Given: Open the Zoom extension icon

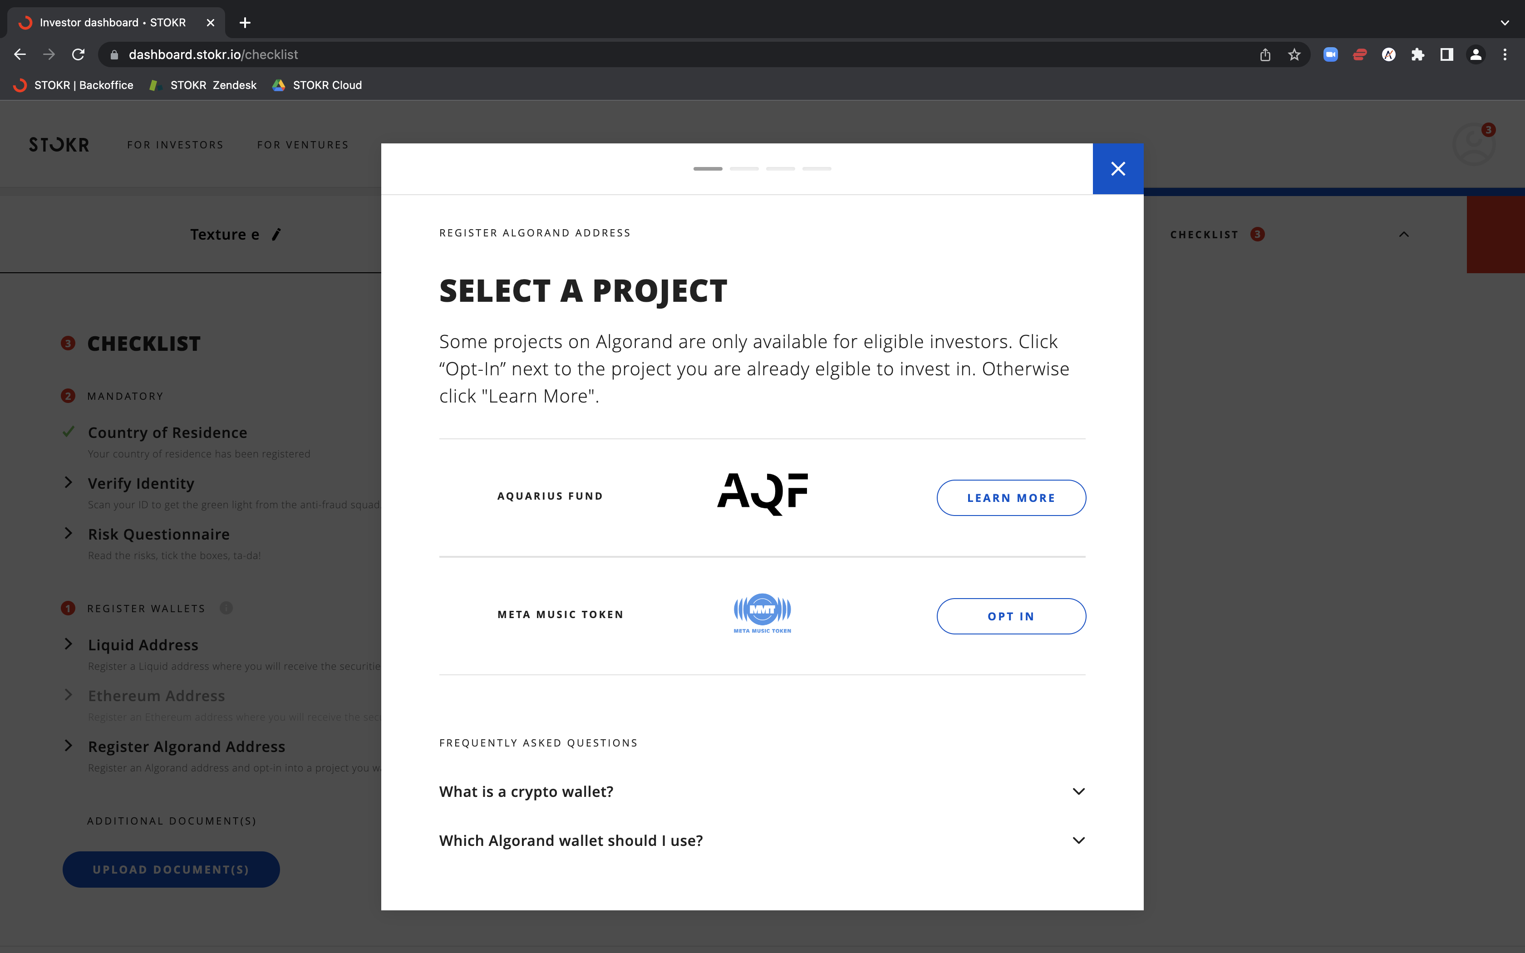Looking at the screenshot, I should pyautogui.click(x=1330, y=55).
